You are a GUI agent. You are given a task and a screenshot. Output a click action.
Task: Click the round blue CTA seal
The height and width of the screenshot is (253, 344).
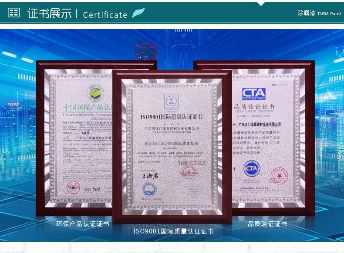[x=252, y=169]
